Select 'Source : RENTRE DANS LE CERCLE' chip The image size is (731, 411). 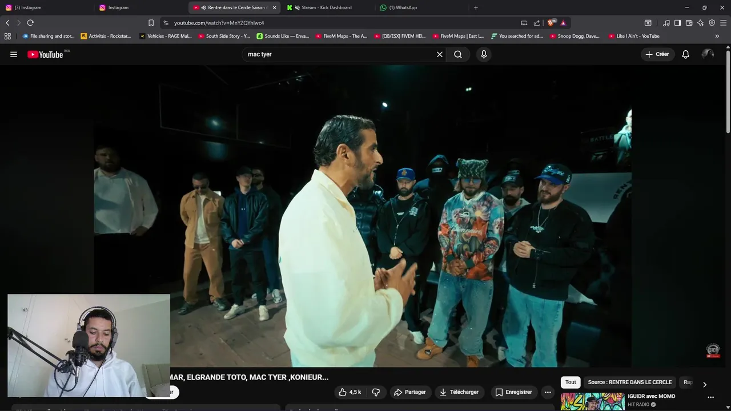point(630,382)
